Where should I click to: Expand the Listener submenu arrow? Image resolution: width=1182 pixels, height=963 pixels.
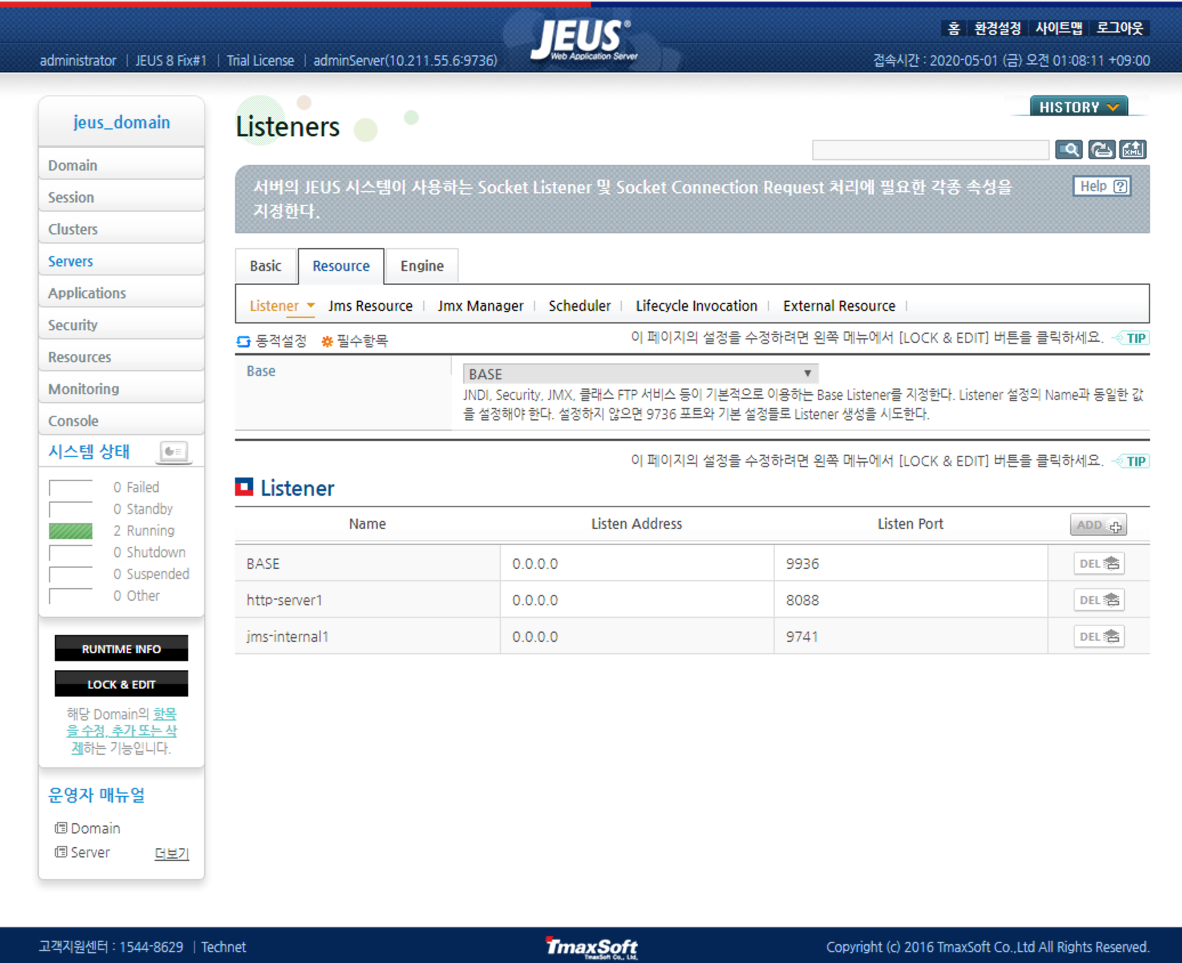311,305
